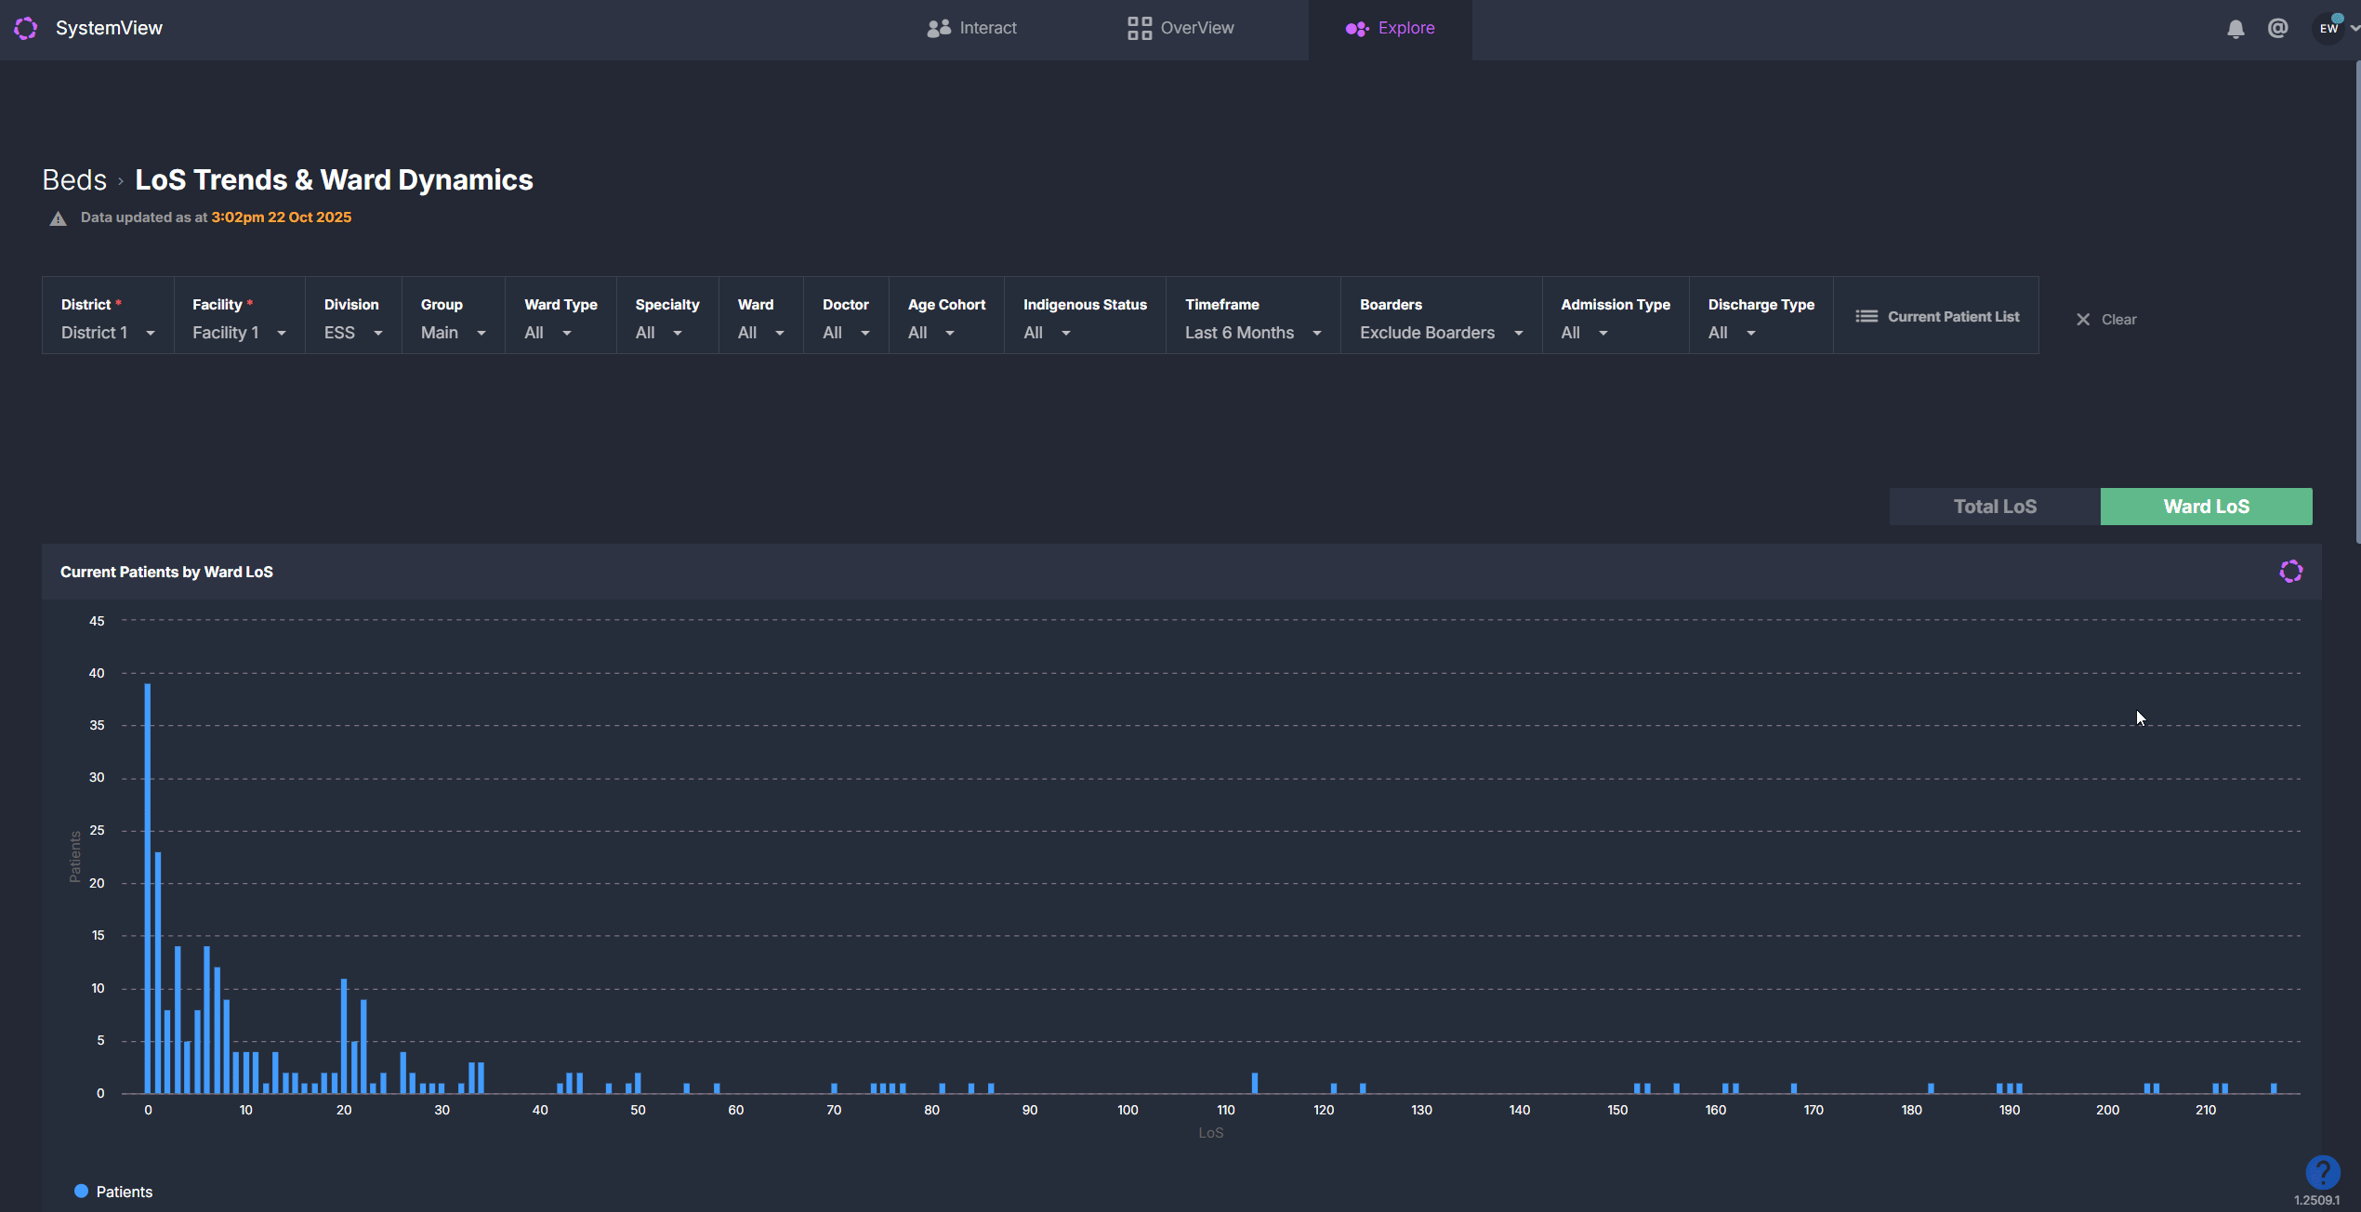This screenshot has height=1212, width=2361.
Task: Select the Ward LoS toggle
Action: tap(2206, 507)
